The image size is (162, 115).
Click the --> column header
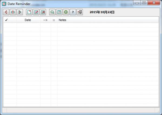[x=45, y=20]
